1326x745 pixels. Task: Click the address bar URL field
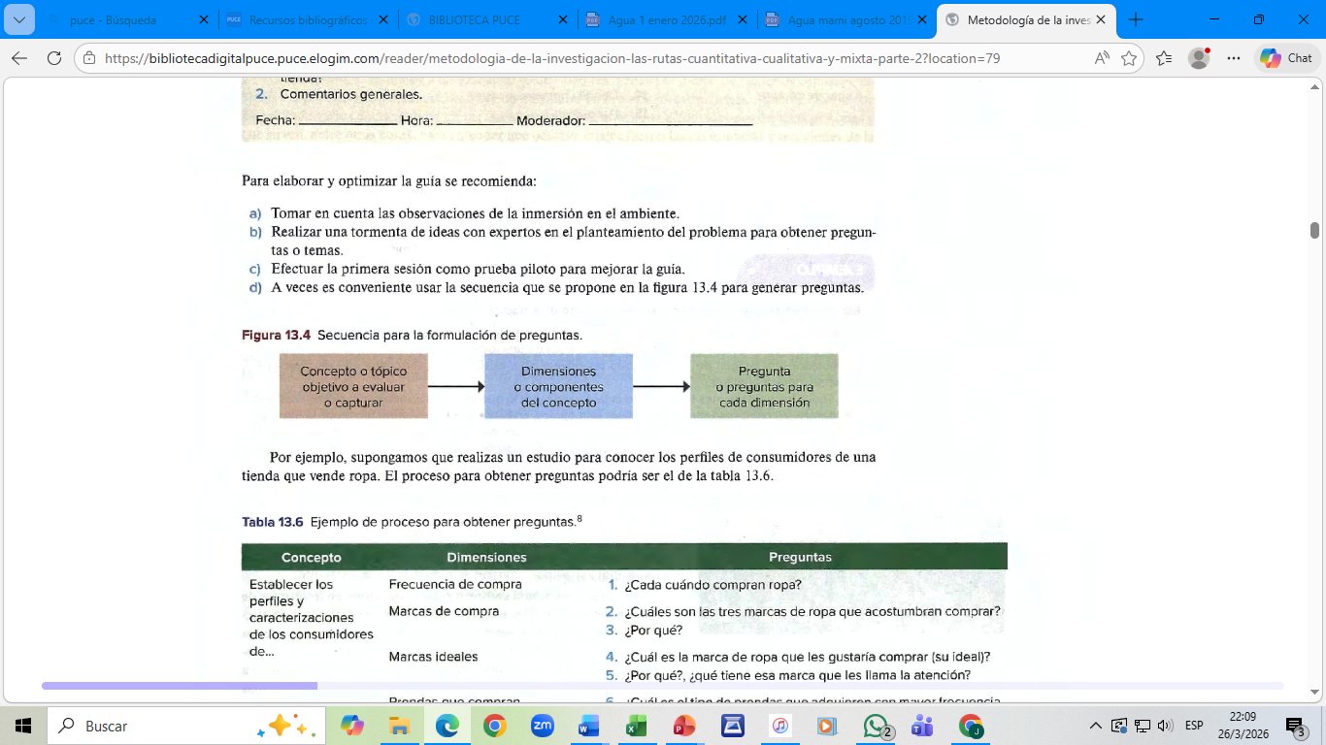point(552,58)
